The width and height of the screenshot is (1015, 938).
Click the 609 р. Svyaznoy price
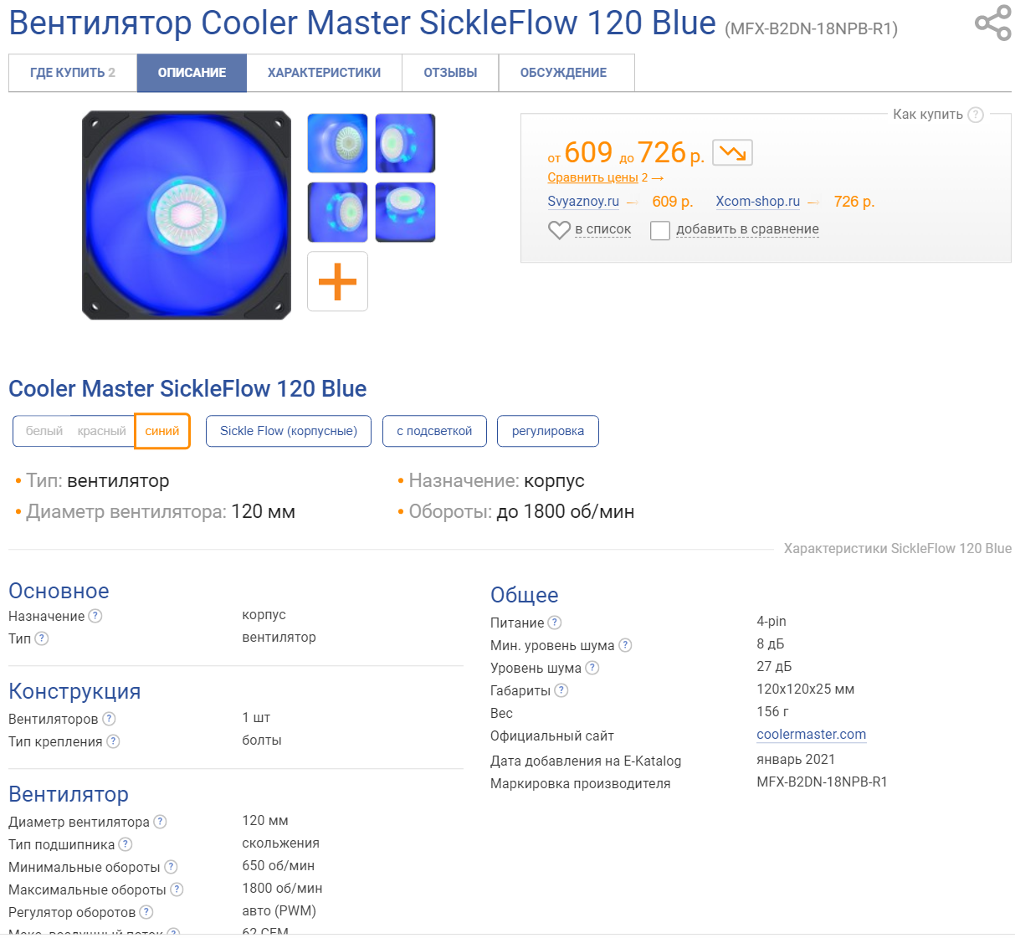click(673, 202)
